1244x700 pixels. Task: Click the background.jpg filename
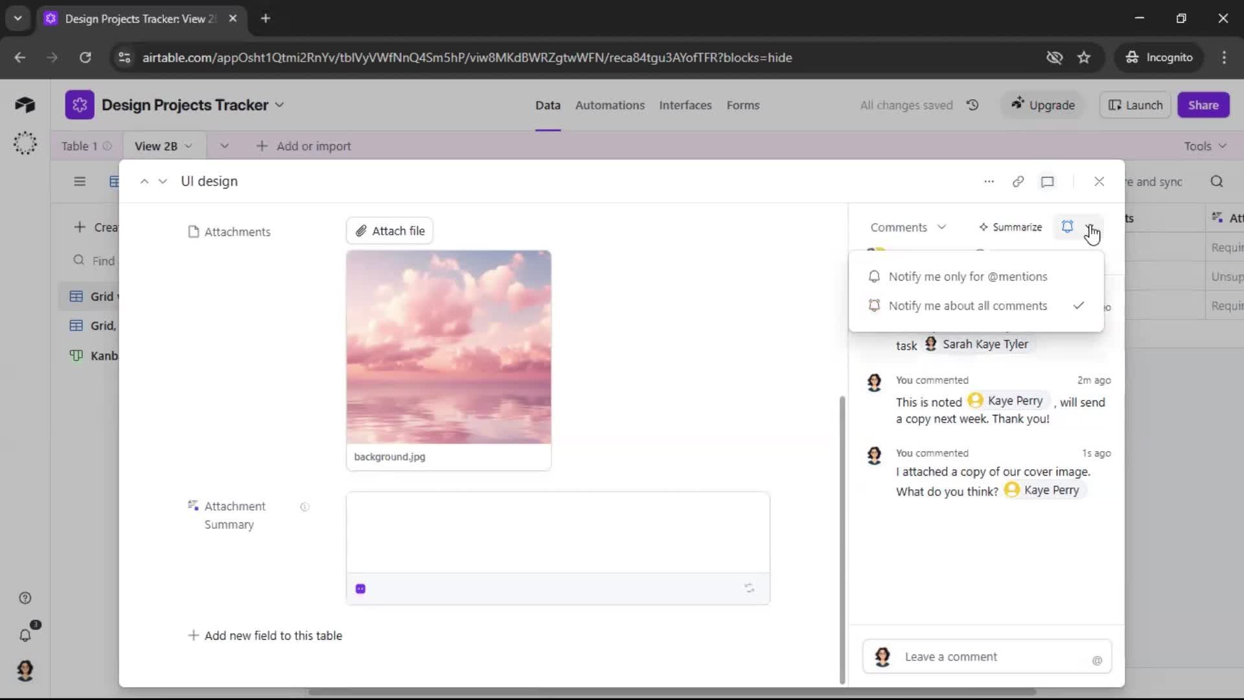click(x=389, y=457)
